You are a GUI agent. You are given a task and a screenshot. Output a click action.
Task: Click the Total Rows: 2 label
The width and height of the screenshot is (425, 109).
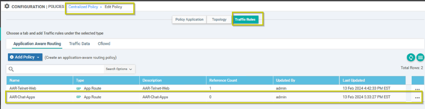(x=412, y=68)
